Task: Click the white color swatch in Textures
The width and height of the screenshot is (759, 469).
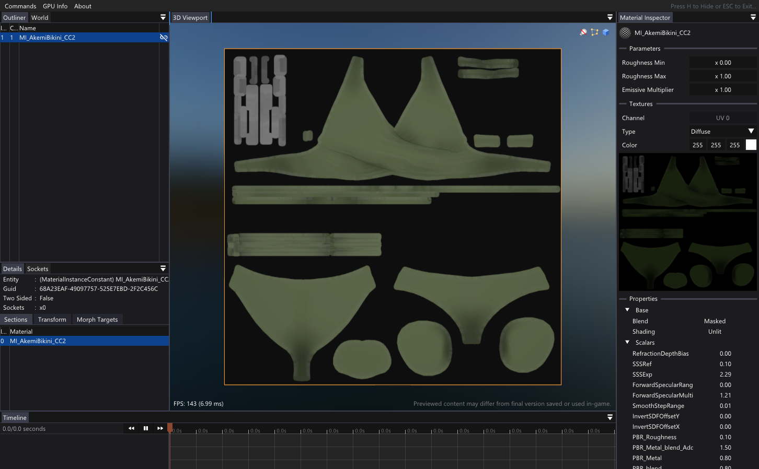Action: point(751,145)
